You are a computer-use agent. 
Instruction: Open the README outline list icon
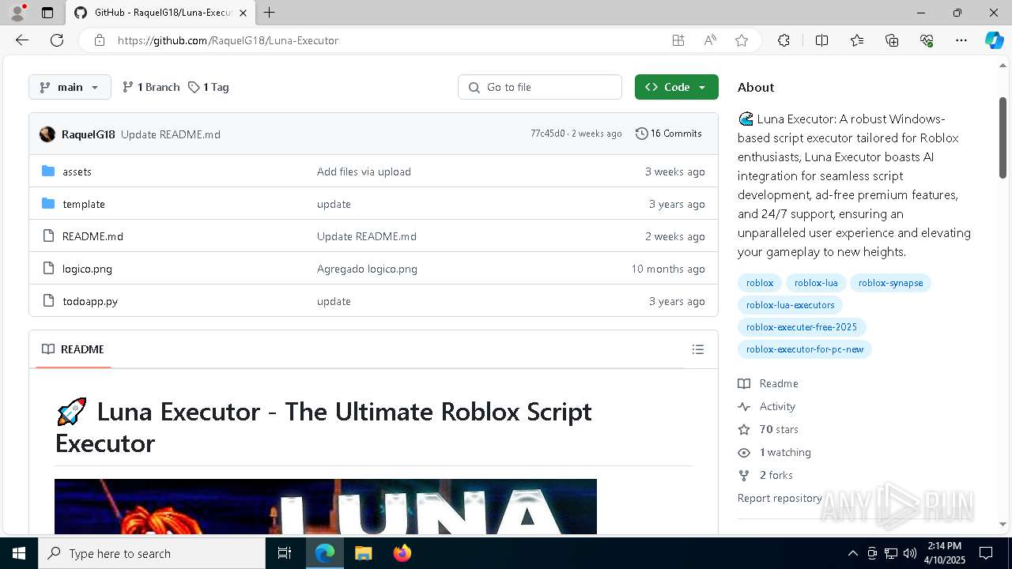coord(697,349)
